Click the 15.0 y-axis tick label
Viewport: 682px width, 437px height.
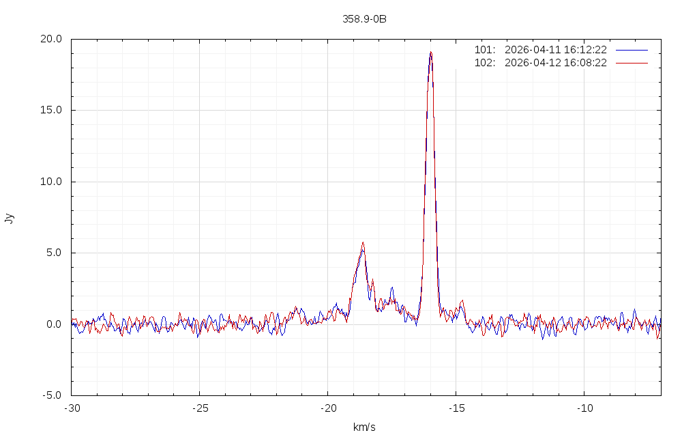click(x=50, y=110)
